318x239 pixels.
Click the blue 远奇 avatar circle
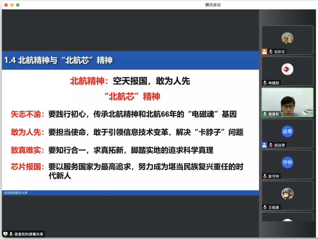point(287,131)
